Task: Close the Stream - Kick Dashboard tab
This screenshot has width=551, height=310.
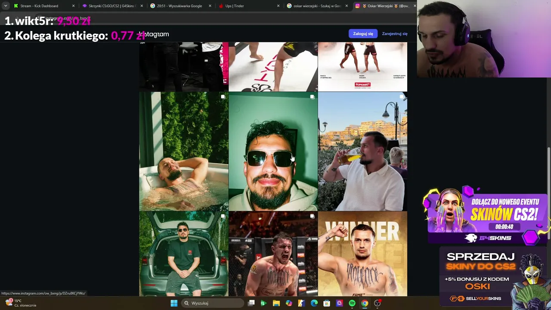Action: pyautogui.click(x=73, y=6)
